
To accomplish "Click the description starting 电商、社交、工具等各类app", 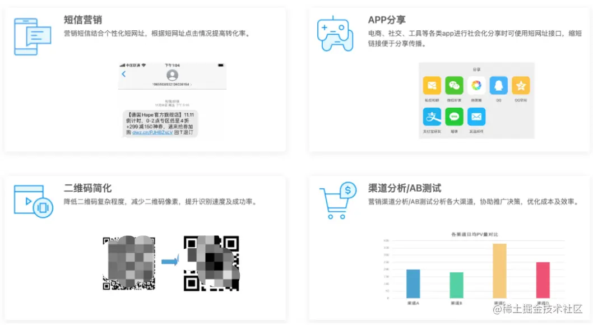I will [x=475, y=38].
